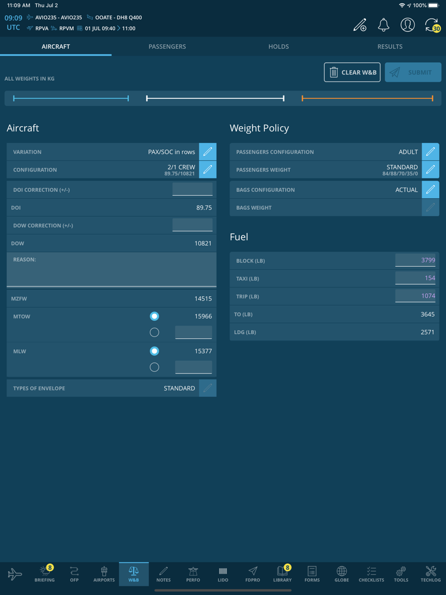The height and width of the screenshot is (595, 446).
Task: Edit PASSENGERS CONFIGURATION pencil
Action: [x=430, y=152]
